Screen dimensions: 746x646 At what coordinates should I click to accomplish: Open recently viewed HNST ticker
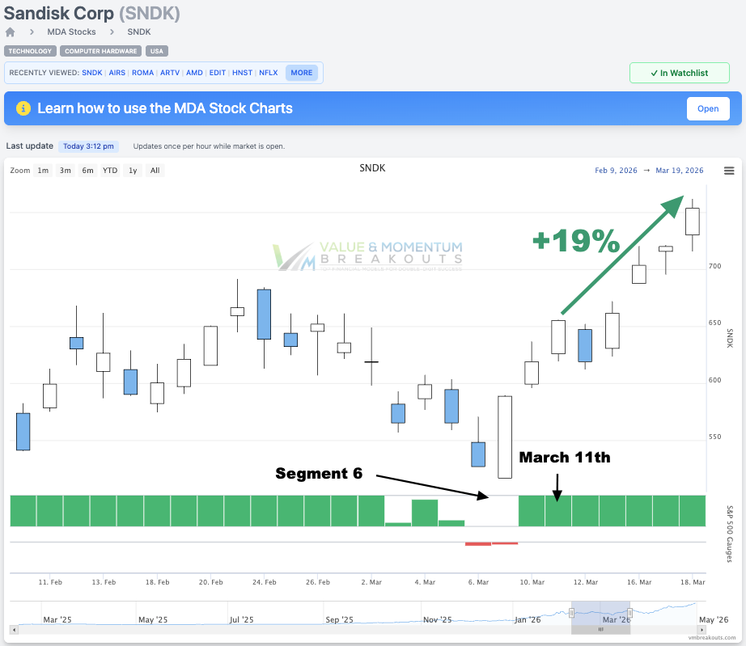click(x=242, y=73)
